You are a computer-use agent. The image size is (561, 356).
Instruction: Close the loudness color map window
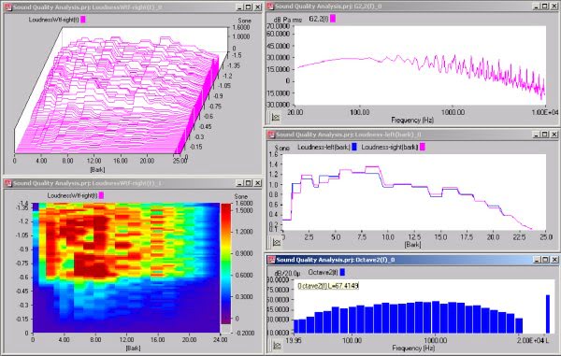pyautogui.click(x=258, y=183)
